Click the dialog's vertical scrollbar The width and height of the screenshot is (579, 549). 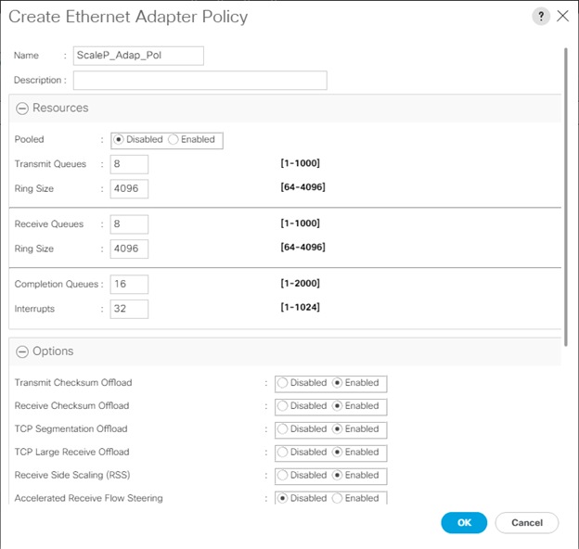pyautogui.click(x=566, y=197)
